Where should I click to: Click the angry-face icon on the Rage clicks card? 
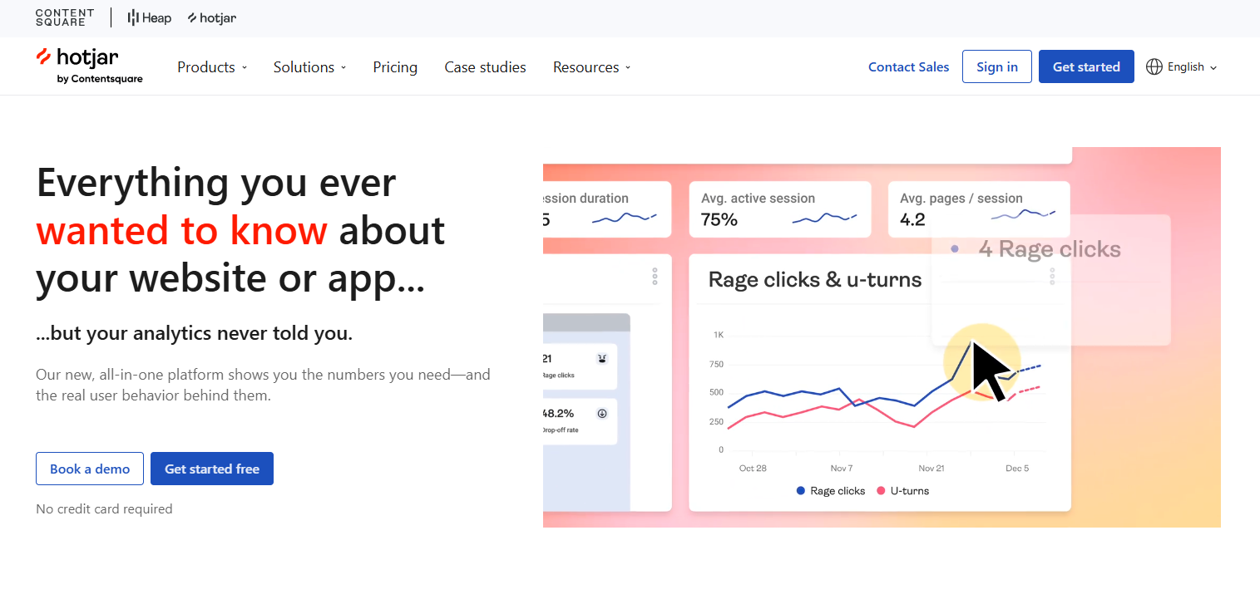(602, 357)
